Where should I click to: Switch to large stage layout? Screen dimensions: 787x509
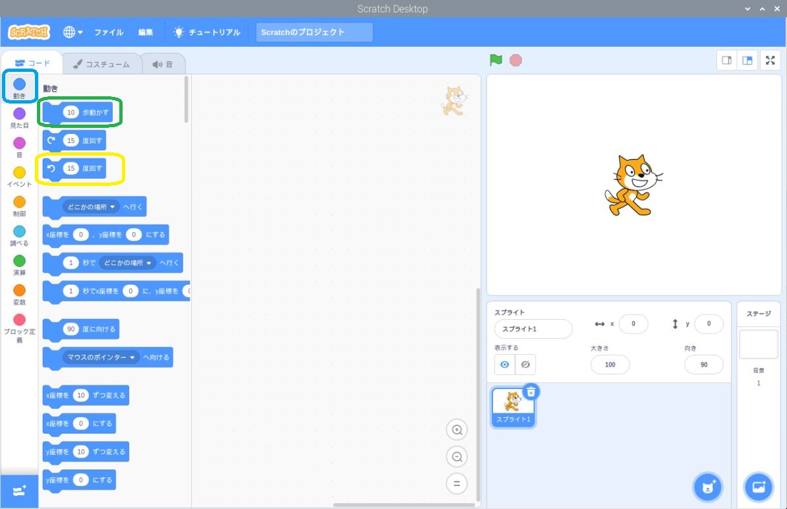(747, 60)
